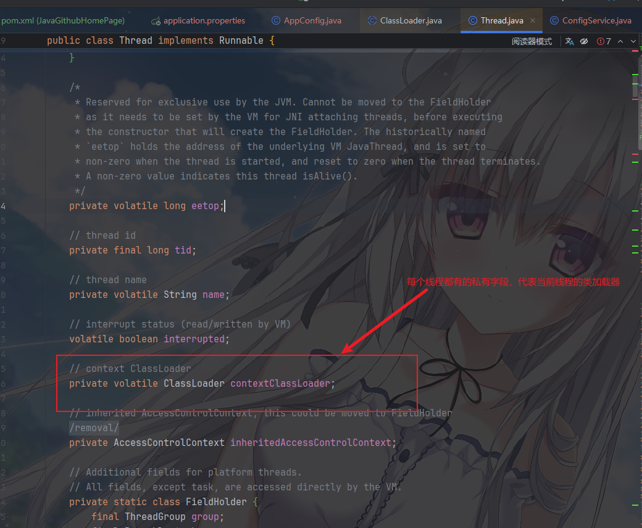Click the contextClassLoader field name
The height and width of the screenshot is (528, 642).
[280, 384]
